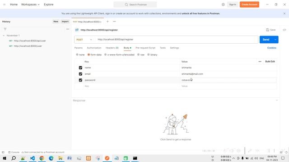The height and width of the screenshot is (162, 289).
Task: Show hidden system tray icons
Action: pyautogui.click(x=233, y=158)
